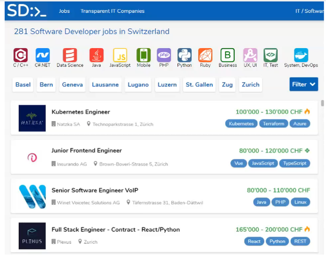Click the TypeScript skill tag
The width and height of the screenshot is (326, 257).
[x=295, y=163]
